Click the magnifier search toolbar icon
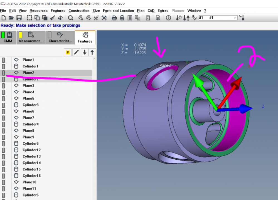This screenshot has height=200, width=278. [70, 18]
